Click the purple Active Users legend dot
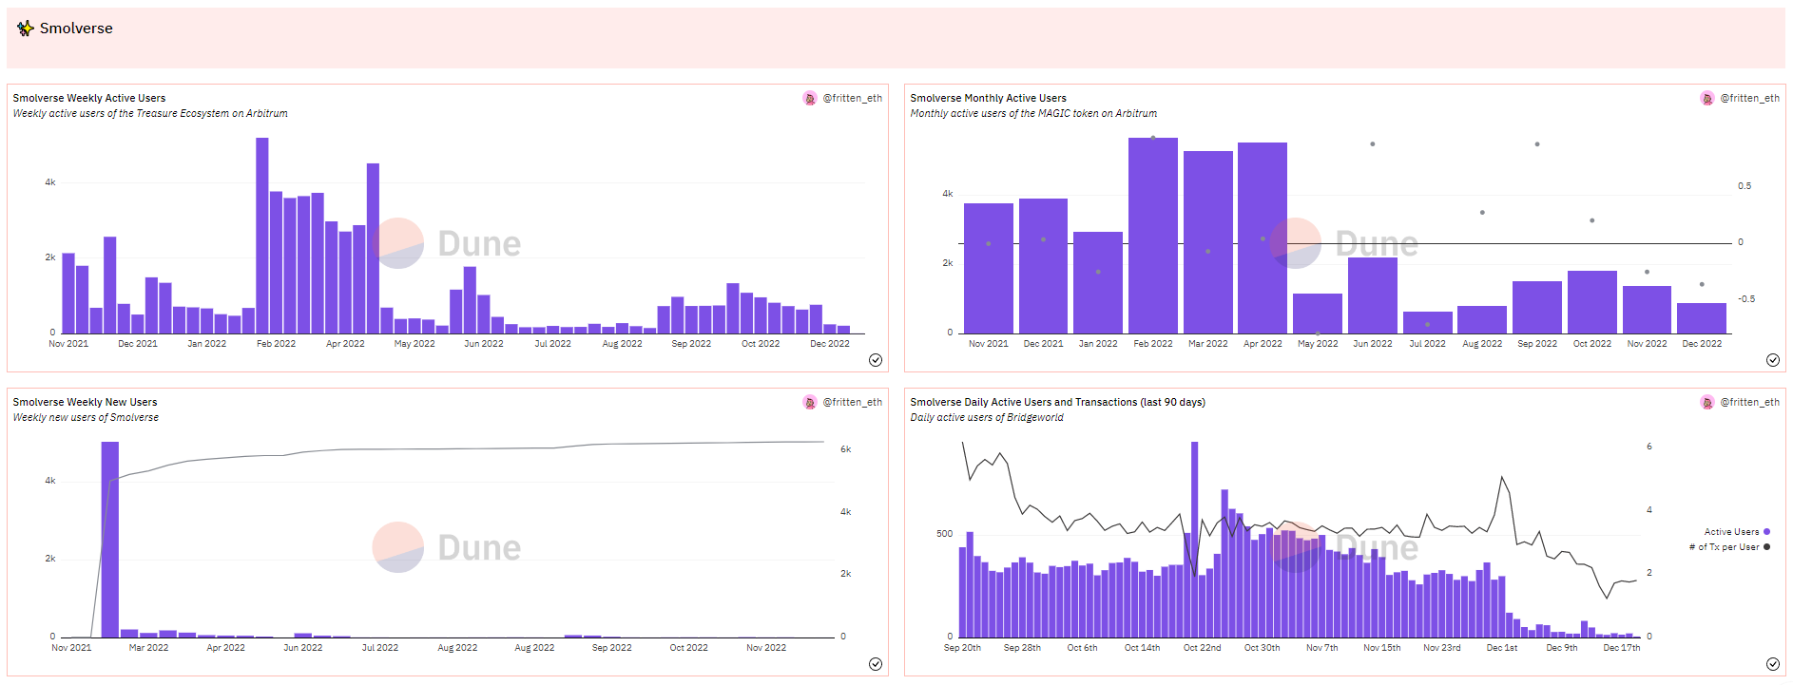This screenshot has width=1793, height=685. click(x=1767, y=532)
